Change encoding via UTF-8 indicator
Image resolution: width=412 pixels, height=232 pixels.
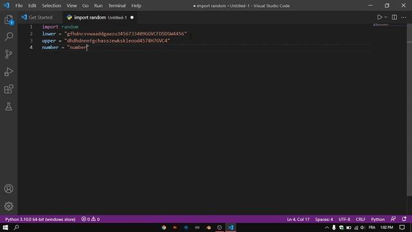344,219
